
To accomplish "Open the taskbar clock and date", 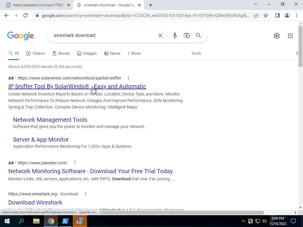I will 278,221.
